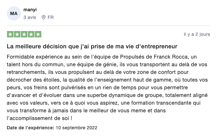This screenshot has height=136, width=217.
Task: Click the "Il y a 2 jours" timestamp
Action: pos(197,34)
